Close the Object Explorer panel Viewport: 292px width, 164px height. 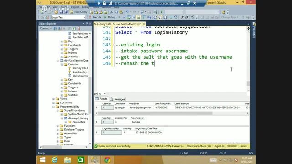pyautogui.click(x=90, y=23)
